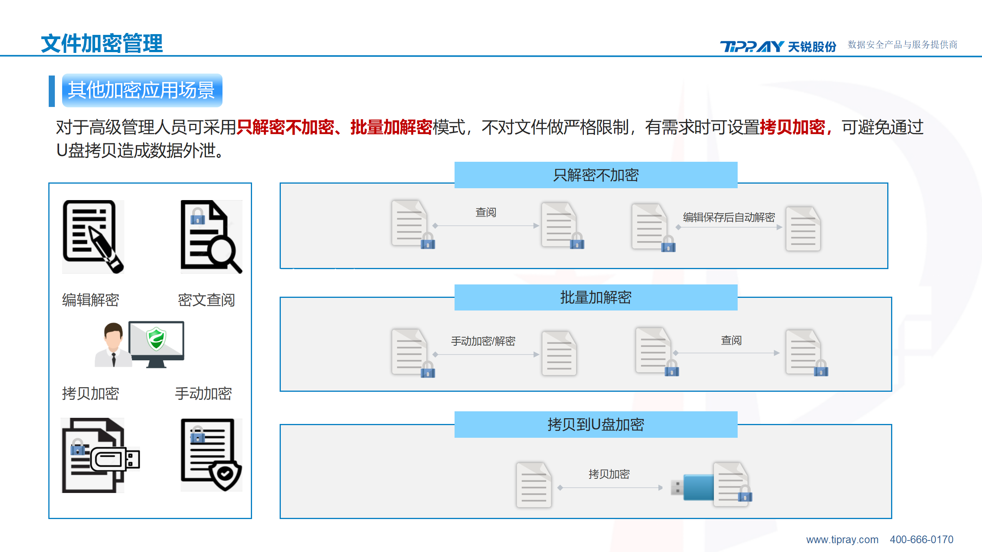Click the 手动加密/解密 arrow label

pos(483,341)
